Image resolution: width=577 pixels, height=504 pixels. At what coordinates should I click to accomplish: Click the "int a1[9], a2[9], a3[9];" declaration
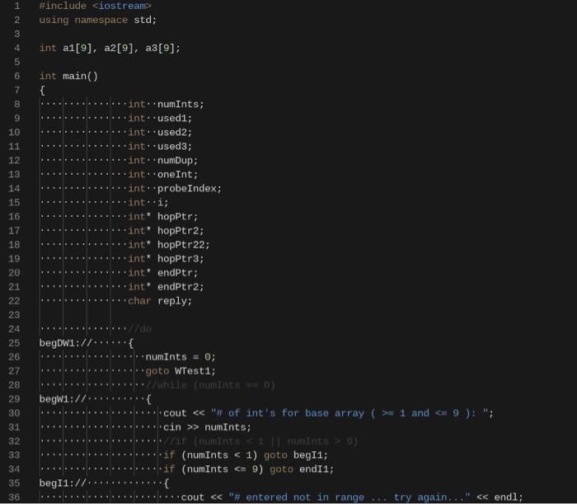110,48
